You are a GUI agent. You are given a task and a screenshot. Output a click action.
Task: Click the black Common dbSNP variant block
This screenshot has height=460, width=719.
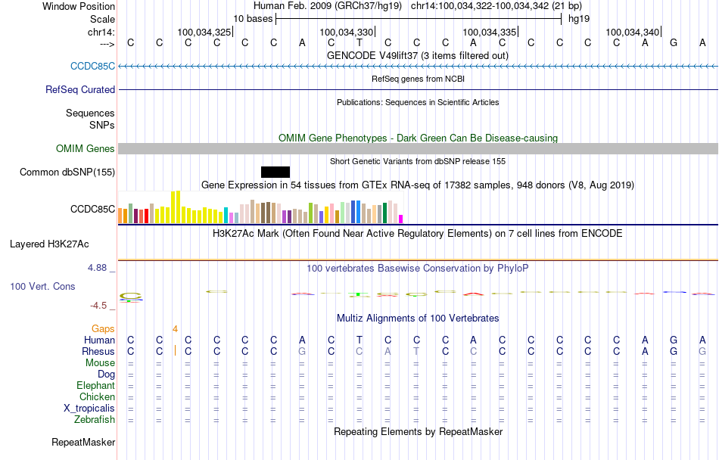pyautogui.click(x=275, y=172)
